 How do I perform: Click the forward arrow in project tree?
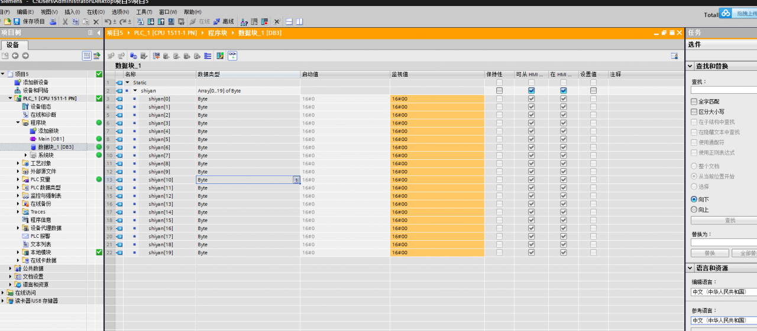(x=25, y=55)
